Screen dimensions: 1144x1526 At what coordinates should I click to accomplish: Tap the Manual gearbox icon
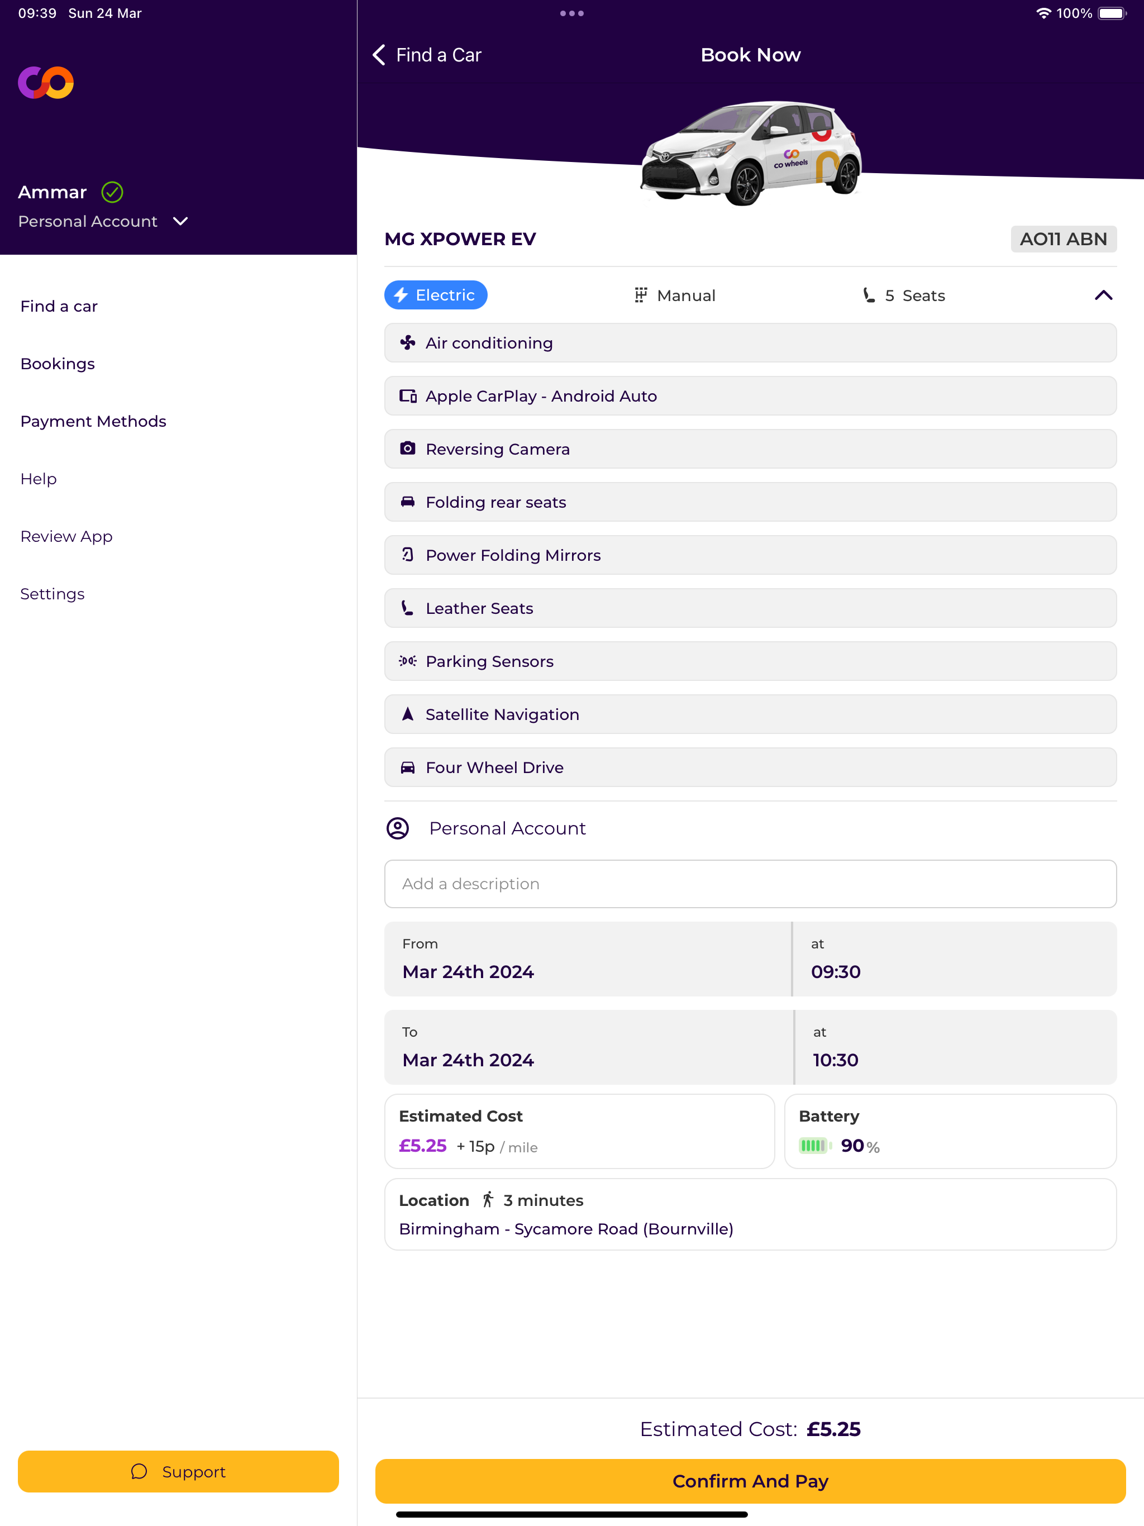click(x=641, y=295)
